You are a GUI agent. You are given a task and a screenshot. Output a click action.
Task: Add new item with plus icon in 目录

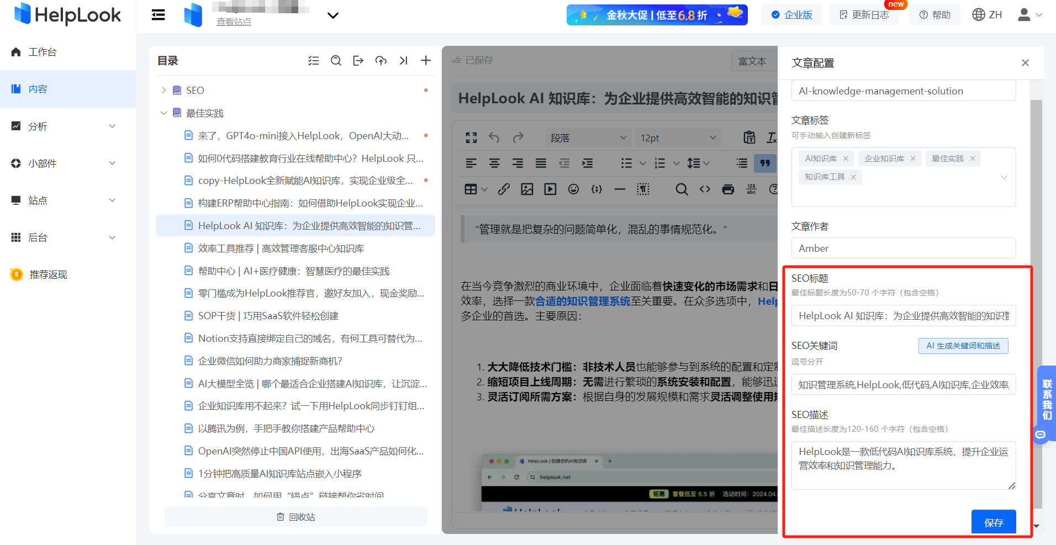pos(426,61)
